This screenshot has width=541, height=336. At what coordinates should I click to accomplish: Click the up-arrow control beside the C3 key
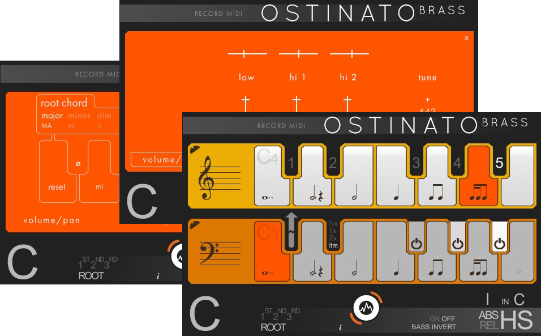(291, 230)
